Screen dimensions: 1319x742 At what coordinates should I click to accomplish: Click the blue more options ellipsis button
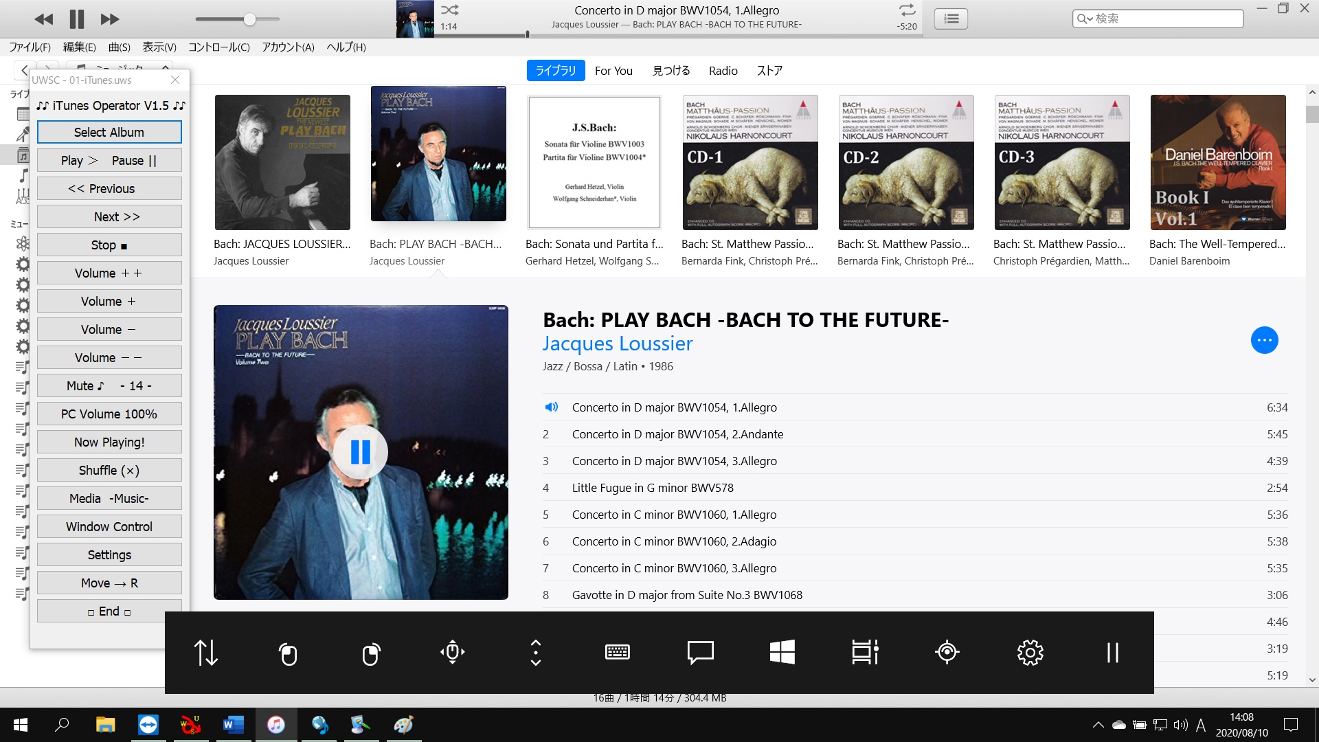click(1264, 340)
